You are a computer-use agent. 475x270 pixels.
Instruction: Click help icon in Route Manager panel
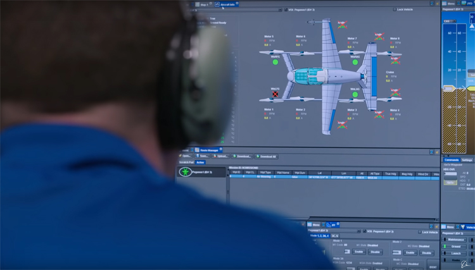pos(431,152)
